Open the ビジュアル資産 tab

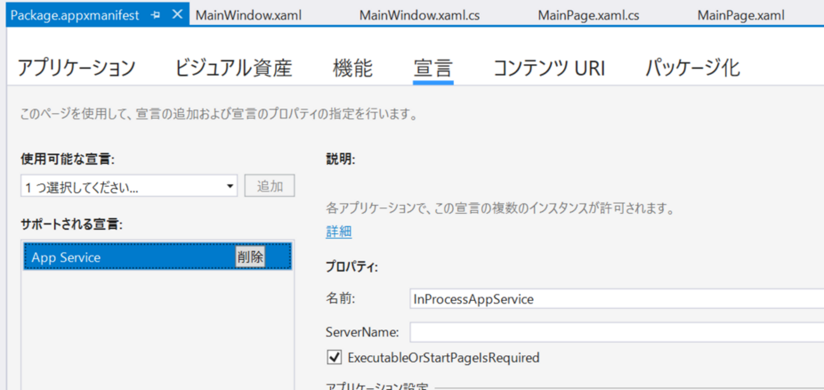coord(234,68)
